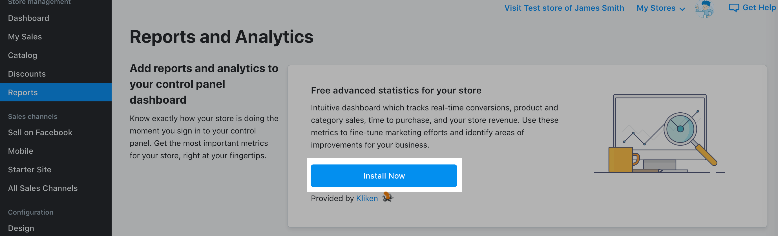Click the Kliken octopus logo icon
This screenshot has height=236, width=778.
coord(388,197)
